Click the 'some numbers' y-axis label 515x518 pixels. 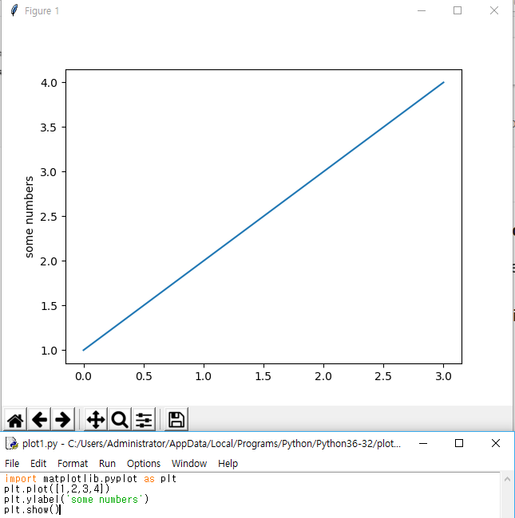(29, 217)
